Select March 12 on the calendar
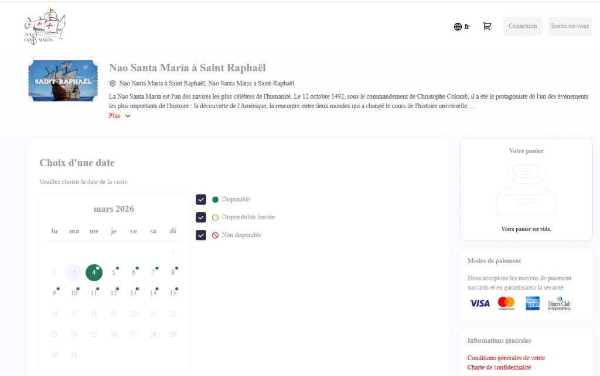The height and width of the screenshot is (376, 600). tap(114, 293)
